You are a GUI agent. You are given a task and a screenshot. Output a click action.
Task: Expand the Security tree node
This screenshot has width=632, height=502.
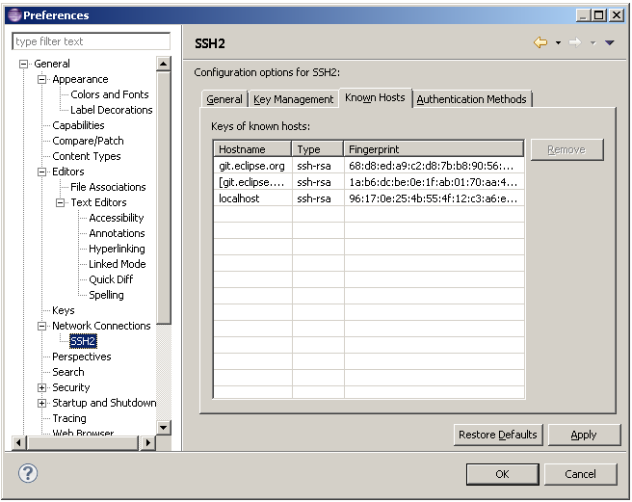[42, 387]
